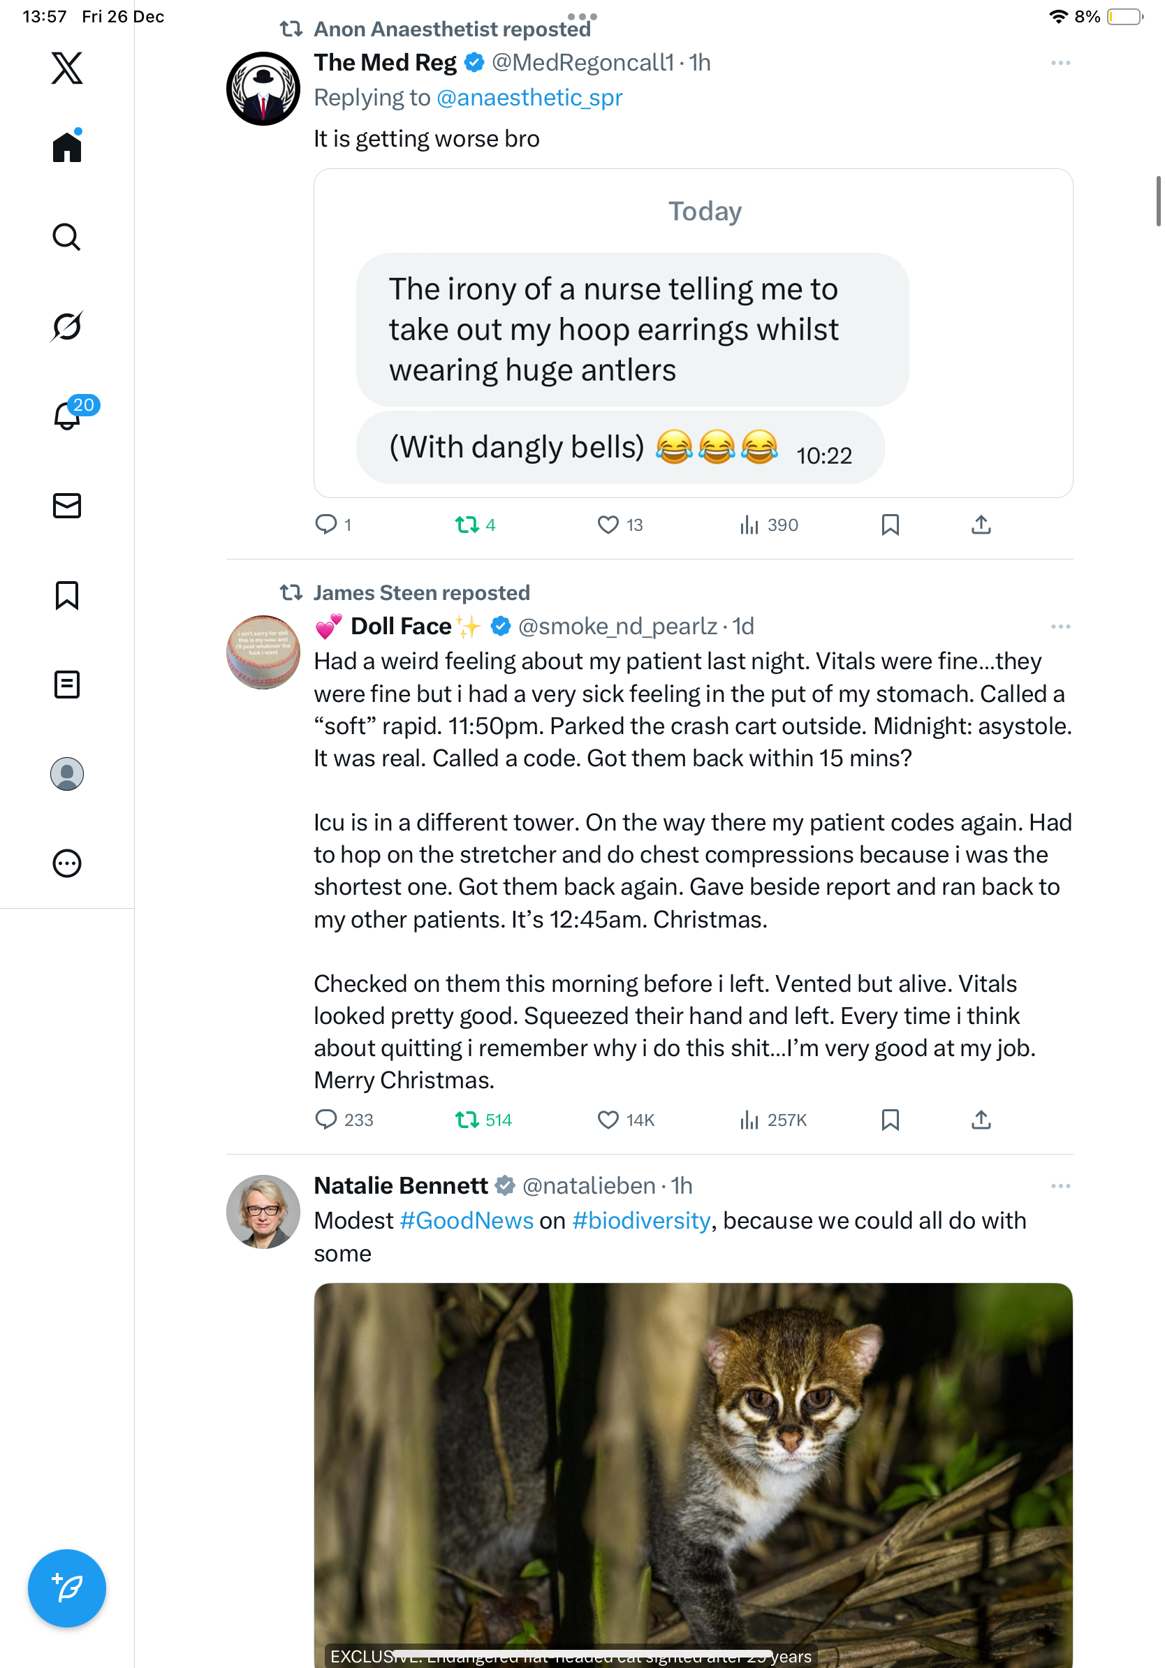This screenshot has height=1668, width=1165.
Task: Go to Home tab in sidebar
Action: pos(67,147)
